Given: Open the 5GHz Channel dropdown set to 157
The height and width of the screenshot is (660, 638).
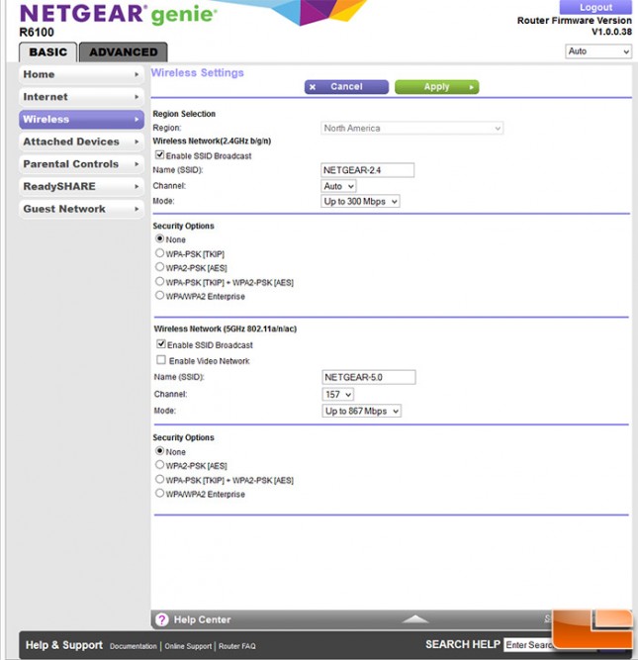Looking at the screenshot, I should tap(337, 395).
